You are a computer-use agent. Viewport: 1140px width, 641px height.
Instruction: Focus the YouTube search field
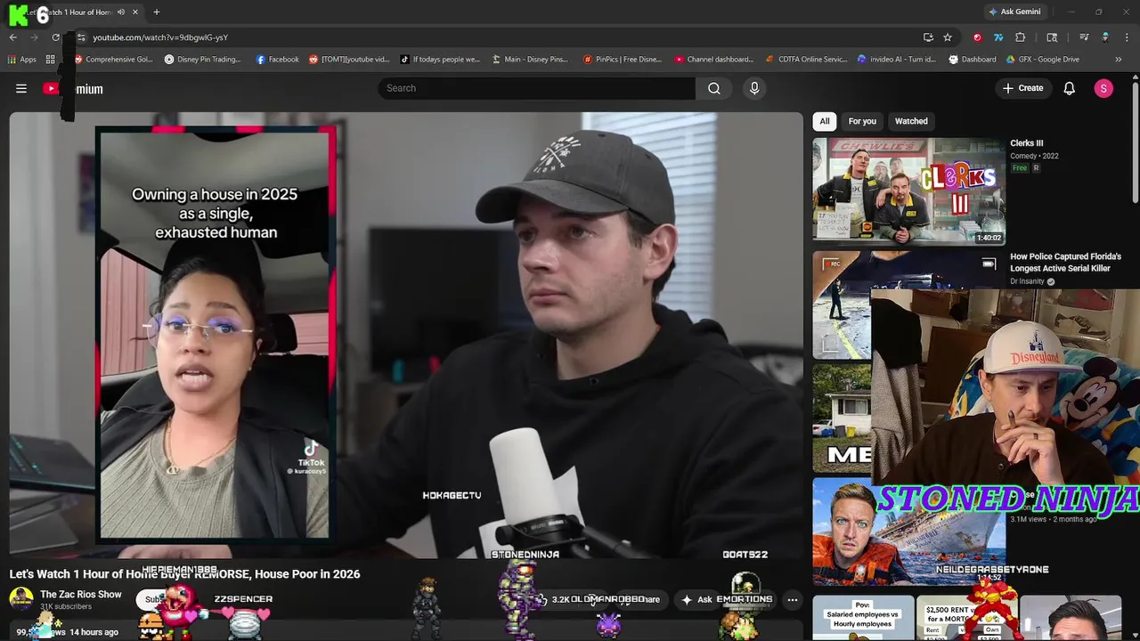[x=537, y=88]
